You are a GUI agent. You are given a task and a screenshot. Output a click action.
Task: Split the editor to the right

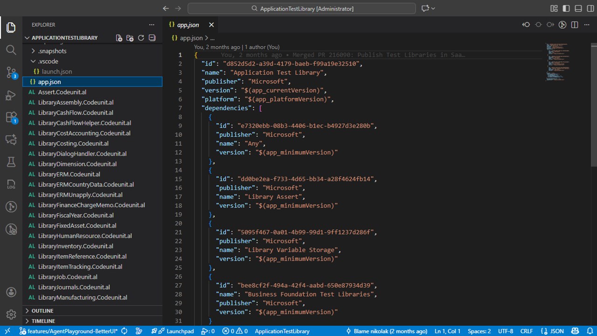click(575, 25)
